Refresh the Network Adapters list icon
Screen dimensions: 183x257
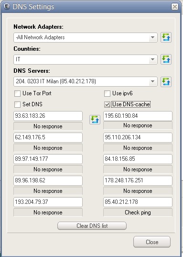pos(166,37)
